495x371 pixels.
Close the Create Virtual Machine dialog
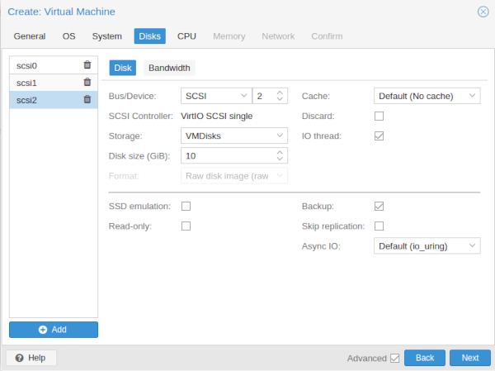pos(483,12)
